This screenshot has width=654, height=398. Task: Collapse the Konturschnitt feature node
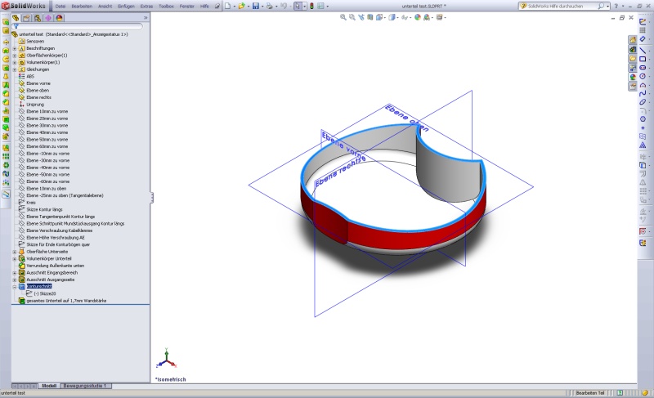pyautogui.click(x=14, y=287)
